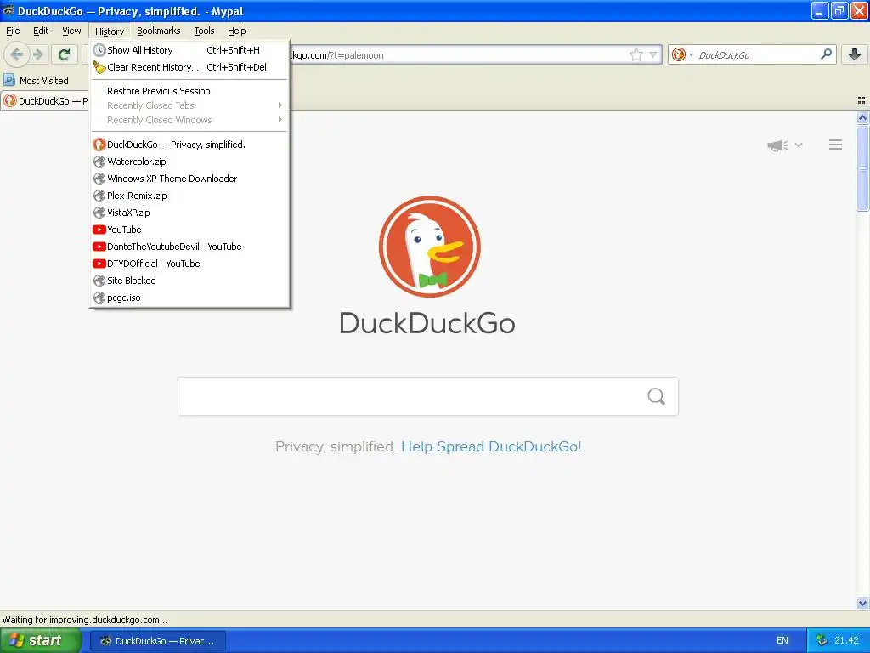The image size is (870, 653).
Task: Click the Help Spread DuckDuckGo! link
Action: (x=491, y=446)
